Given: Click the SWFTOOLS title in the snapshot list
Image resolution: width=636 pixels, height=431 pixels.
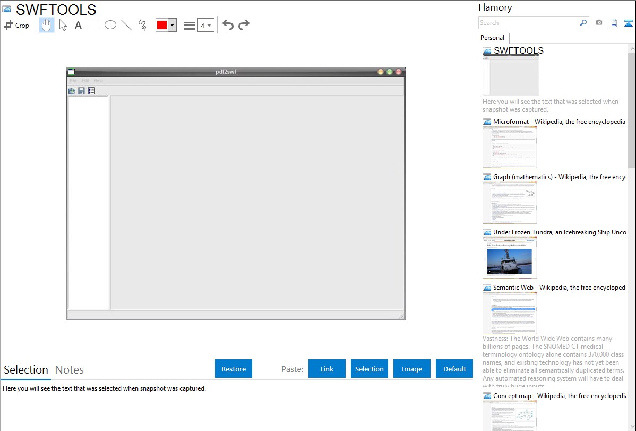Looking at the screenshot, I should [519, 51].
